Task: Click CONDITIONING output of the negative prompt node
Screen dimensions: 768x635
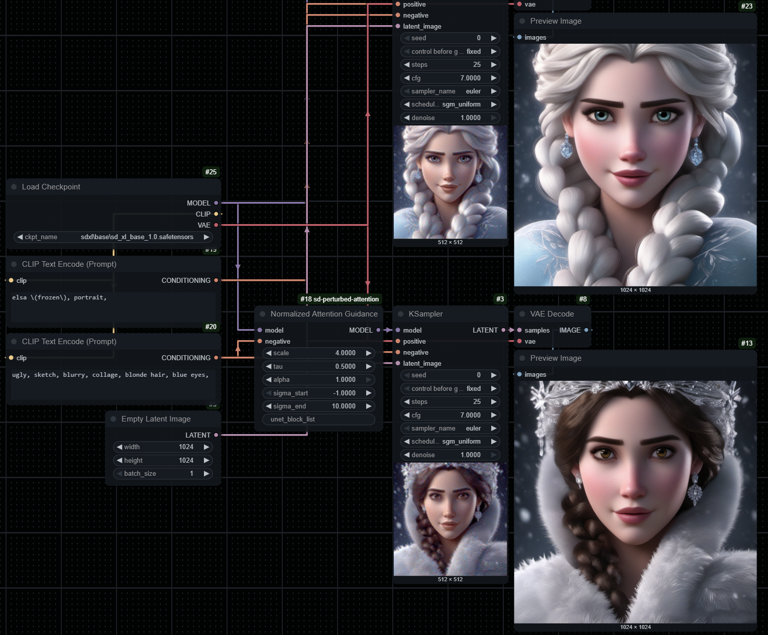Action: tap(216, 358)
